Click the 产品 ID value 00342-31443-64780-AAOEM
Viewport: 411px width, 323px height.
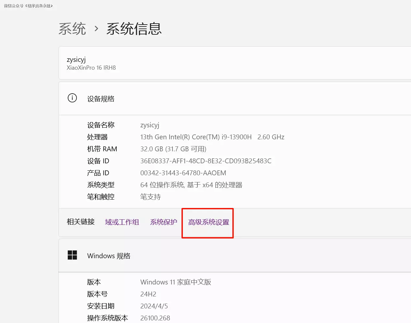183,173
